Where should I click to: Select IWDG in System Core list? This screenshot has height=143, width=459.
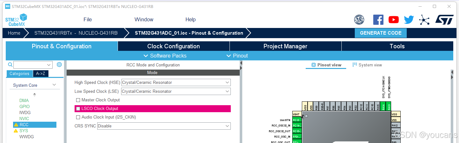click(25, 113)
